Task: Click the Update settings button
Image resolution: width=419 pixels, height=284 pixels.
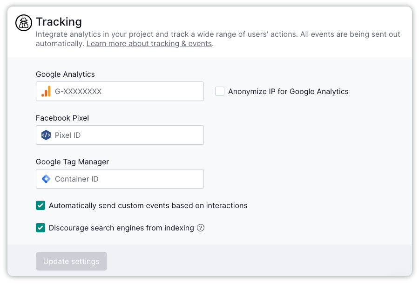Action: (x=71, y=261)
